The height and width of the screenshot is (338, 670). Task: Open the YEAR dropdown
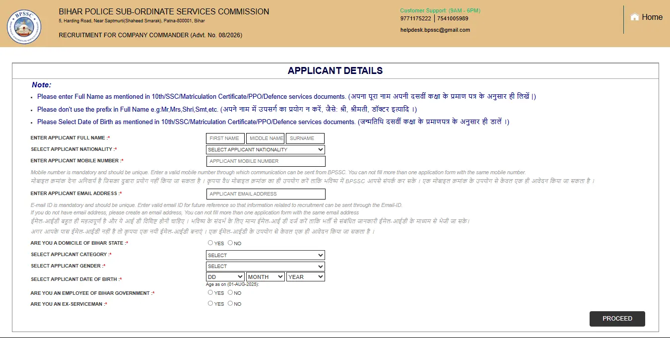pyautogui.click(x=306, y=276)
